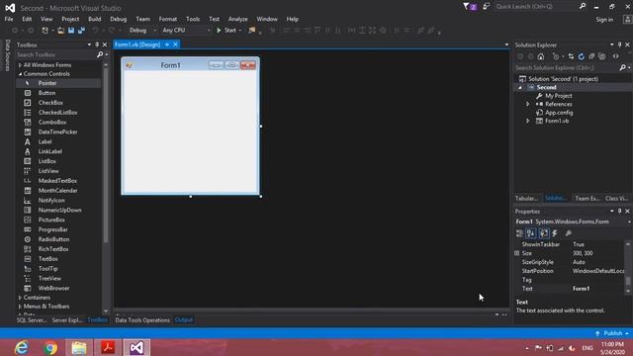Image resolution: width=633 pixels, height=356 pixels.
Task: Toggle Properties view button in Properties panel
Action: [x=544, y=233]
